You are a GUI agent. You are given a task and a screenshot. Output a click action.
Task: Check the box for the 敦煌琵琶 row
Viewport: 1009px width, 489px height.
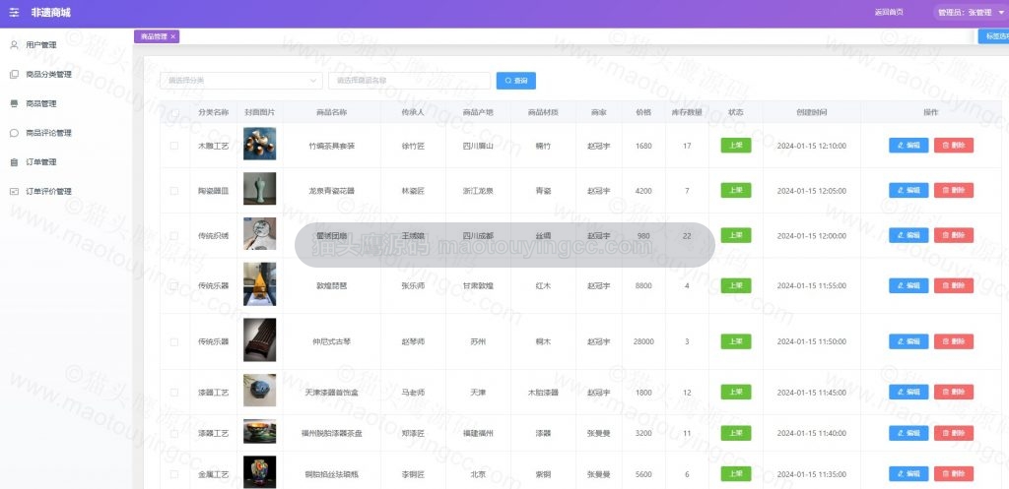pyautogui.click(x=174, y=285)
